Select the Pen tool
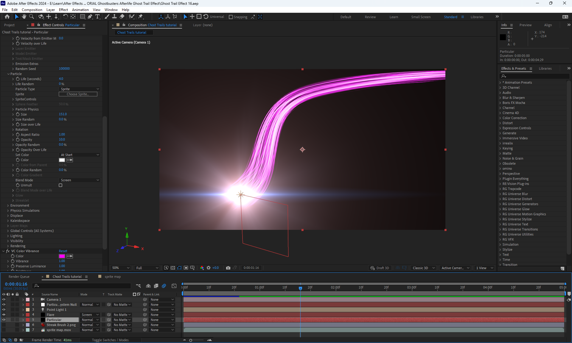 [90, 17]
